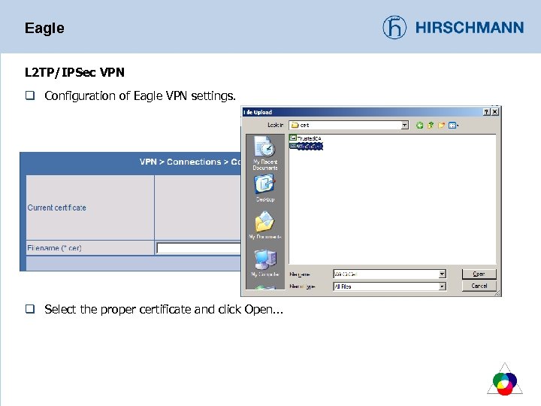The width and height of the screenshot is (541, 406).
Task: Click the Cancel button in File Upload
Action: [479, 286]
